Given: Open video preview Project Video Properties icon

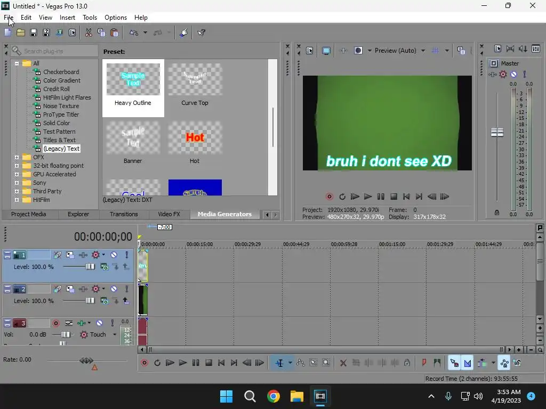Looking at the screenshot, I should point(310,51).
